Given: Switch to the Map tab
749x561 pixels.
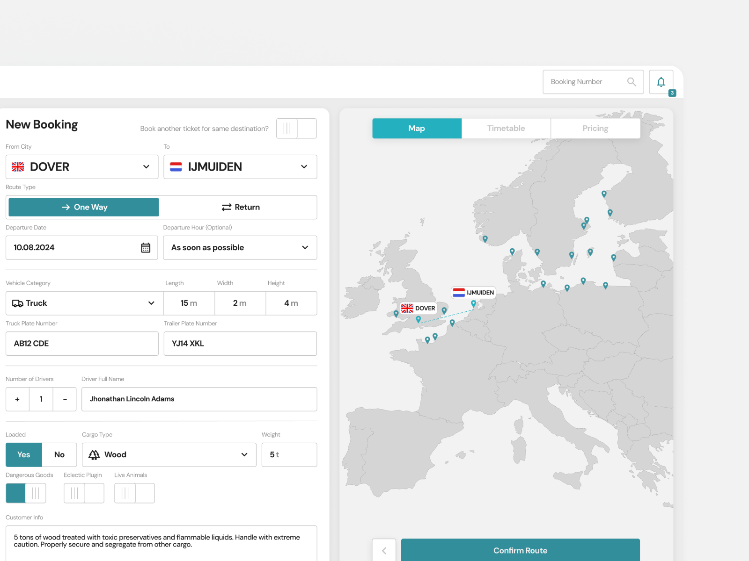Looking at the screenshot, I should (417, 129).
